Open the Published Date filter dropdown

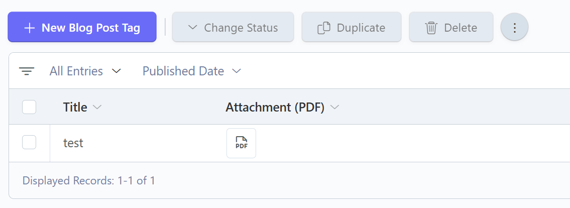tap(237, 71)
